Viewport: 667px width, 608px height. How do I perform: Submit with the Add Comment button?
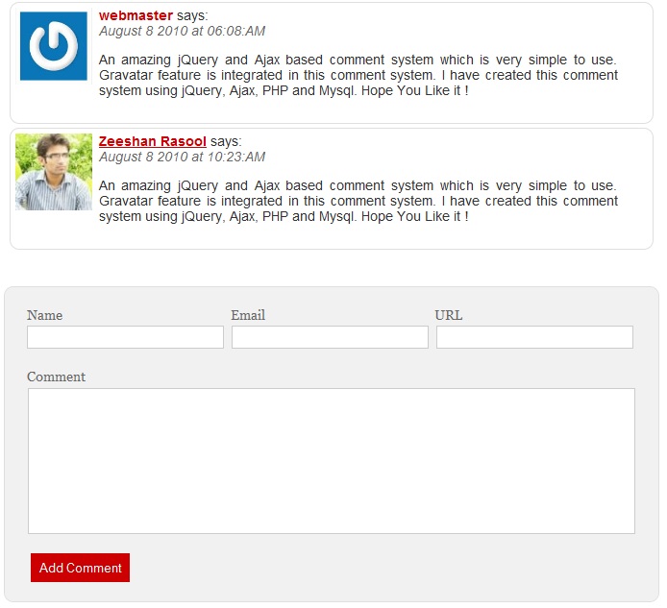pyautogui.click(x=80, y=568)
